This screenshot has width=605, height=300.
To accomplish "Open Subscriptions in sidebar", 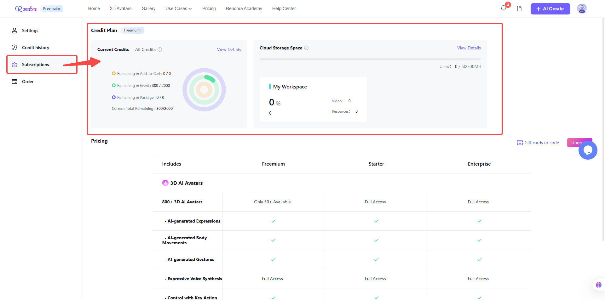I will click(36, 65).
